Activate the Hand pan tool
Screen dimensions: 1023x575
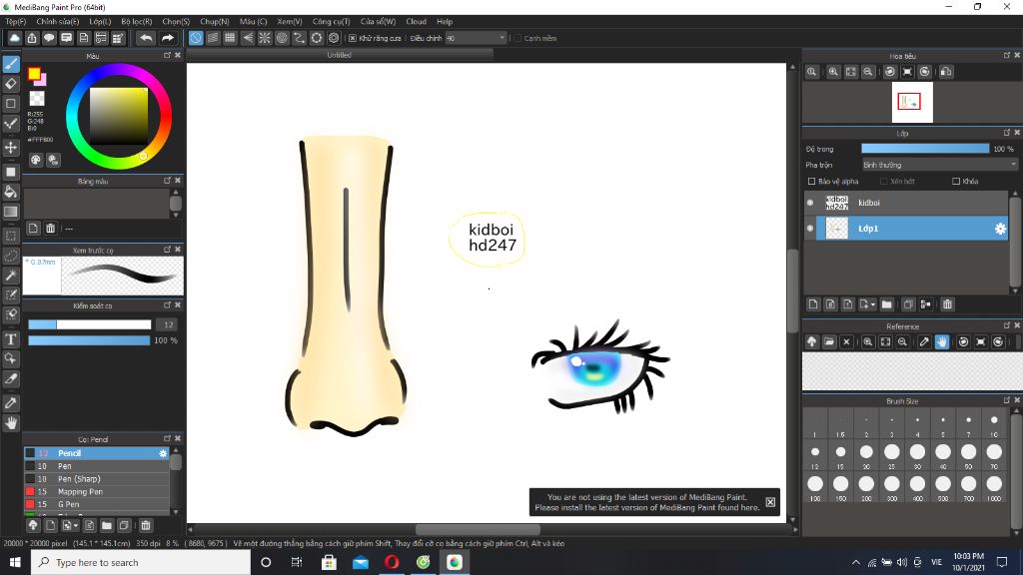pos(11,423)
